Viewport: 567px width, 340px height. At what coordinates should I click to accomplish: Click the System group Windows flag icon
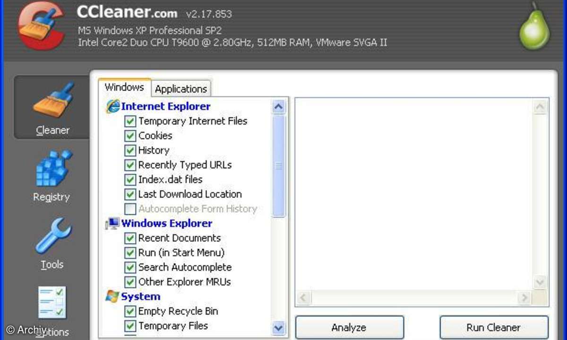112,296
